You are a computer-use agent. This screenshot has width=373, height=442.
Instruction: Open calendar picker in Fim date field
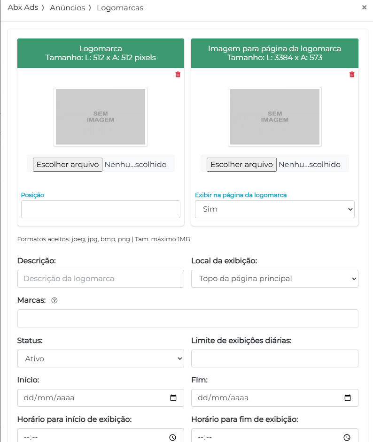tap(348, 398)
